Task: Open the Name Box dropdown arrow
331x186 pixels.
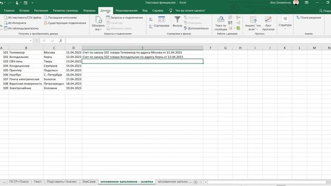Action: tap(31, 40)
